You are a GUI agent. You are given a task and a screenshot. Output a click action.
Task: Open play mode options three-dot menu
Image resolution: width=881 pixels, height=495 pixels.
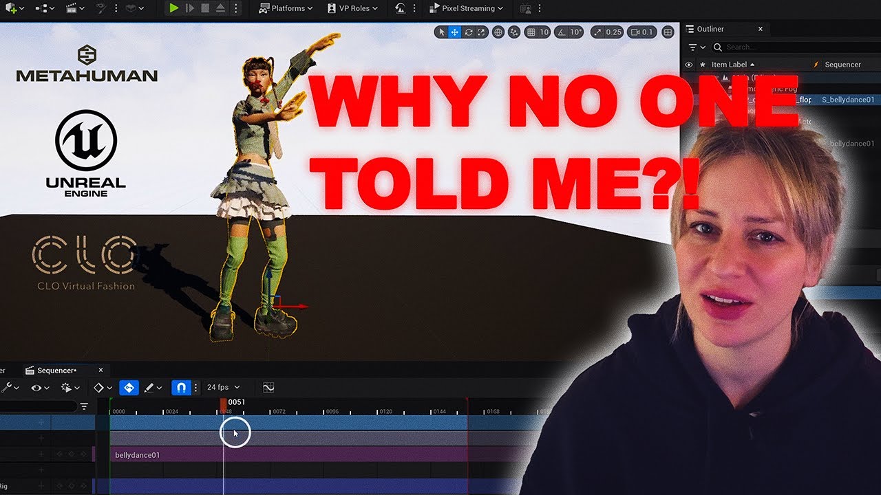236,8
